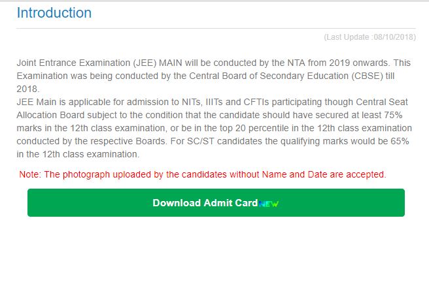This screenshot has width=429, height=282.
Task: Click the horizontal divider below Introduction
Action: coord(216,28)
